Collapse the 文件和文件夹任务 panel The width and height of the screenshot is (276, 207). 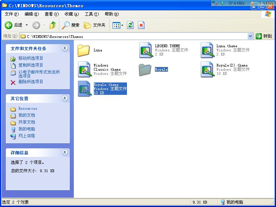[65, 48]
